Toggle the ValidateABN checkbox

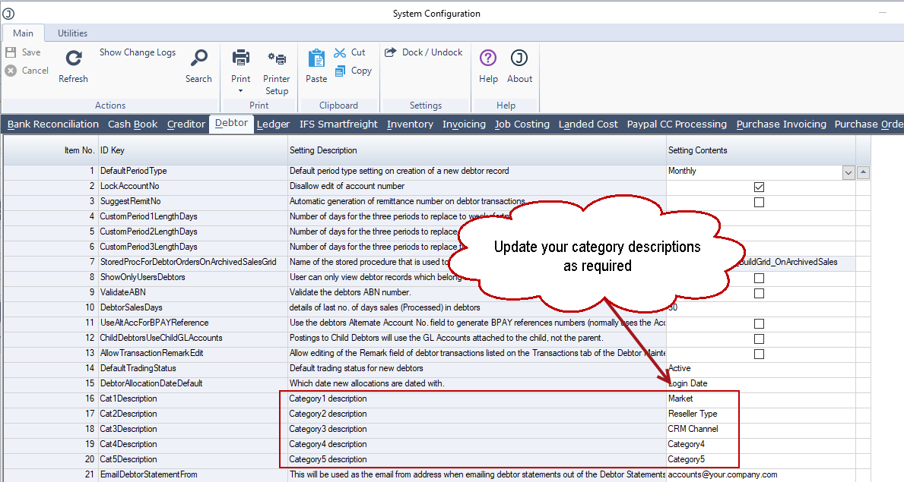click(x=760, y=293)
